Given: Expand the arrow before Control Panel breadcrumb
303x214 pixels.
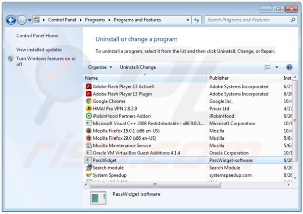Looking at the screenshot, I should (x=44, y=20).
